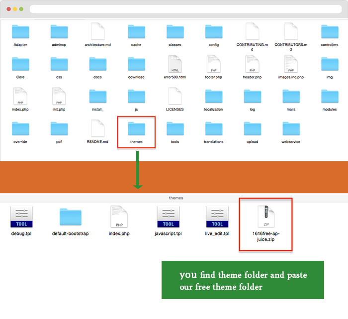Screen dimensions: 348x319
Task: Click the browser address bar
Action: click(x=184, y=9)
